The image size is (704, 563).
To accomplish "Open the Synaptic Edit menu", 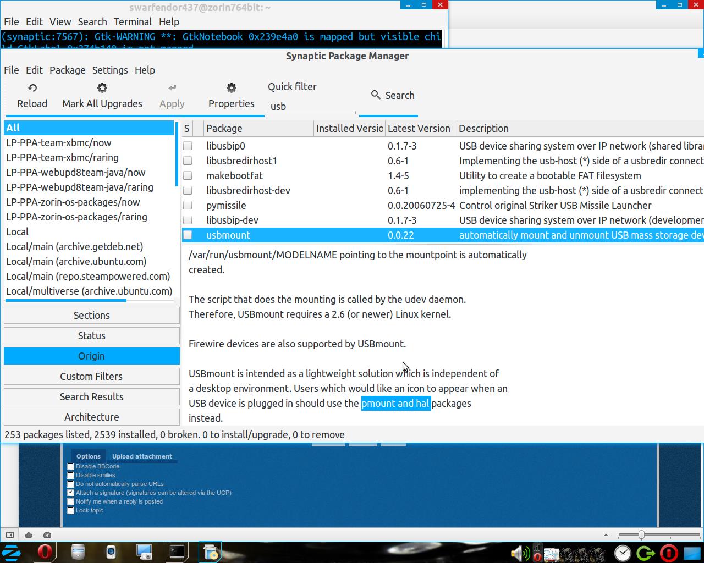I will (x=34, y=70).
